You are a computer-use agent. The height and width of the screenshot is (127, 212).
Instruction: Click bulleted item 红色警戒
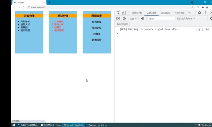click(25, 21)
